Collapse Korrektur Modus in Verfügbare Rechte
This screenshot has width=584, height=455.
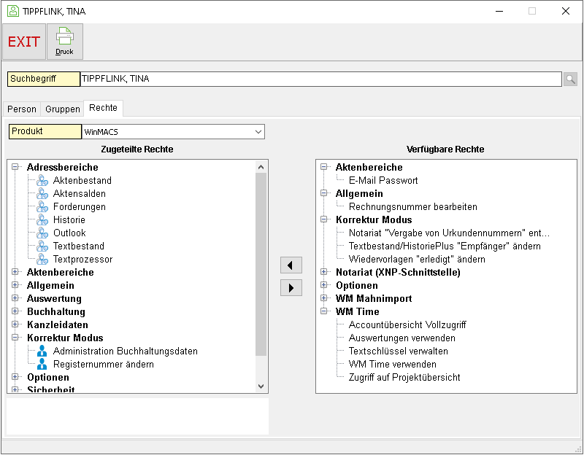tap(323, 219)
